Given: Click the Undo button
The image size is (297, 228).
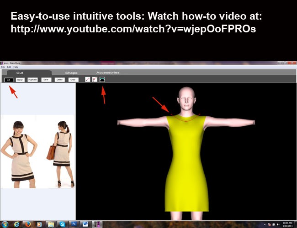Looking at the screenshot, I should (x=73, y=80).
